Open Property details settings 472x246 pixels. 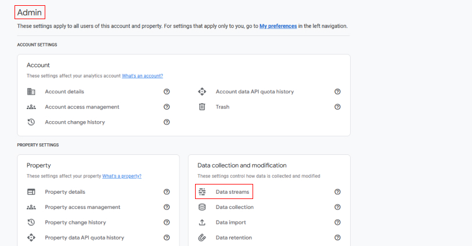(65, 192)
